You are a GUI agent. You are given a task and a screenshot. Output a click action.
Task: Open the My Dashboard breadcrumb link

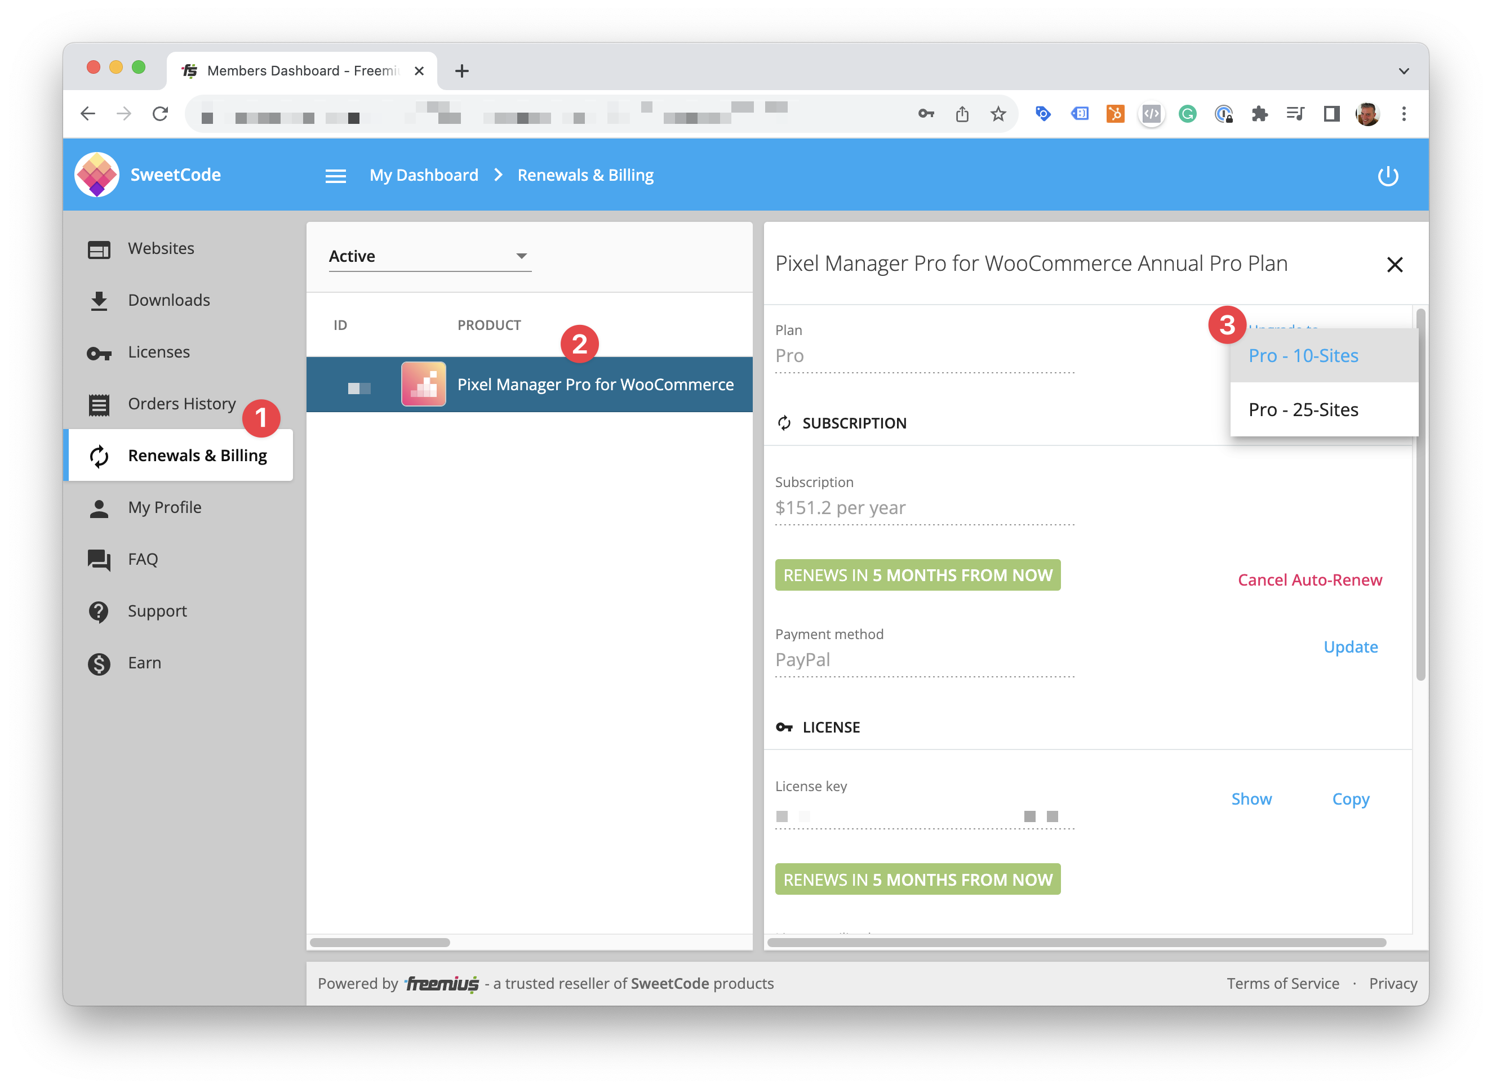[423, 175]
